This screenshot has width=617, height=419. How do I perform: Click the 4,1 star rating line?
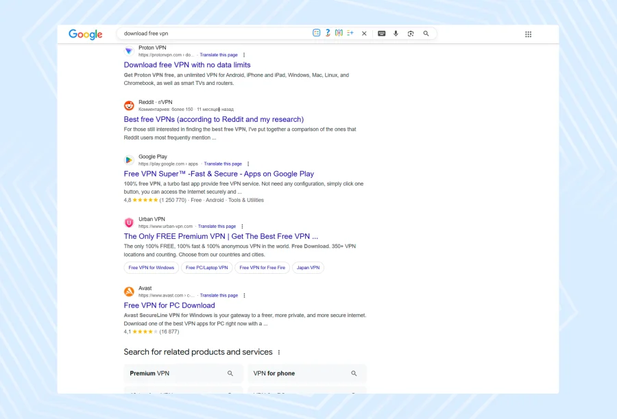[x=151, y=332]
